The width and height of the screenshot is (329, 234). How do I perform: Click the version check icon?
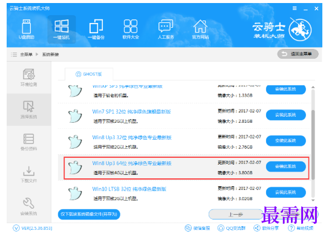16,228
